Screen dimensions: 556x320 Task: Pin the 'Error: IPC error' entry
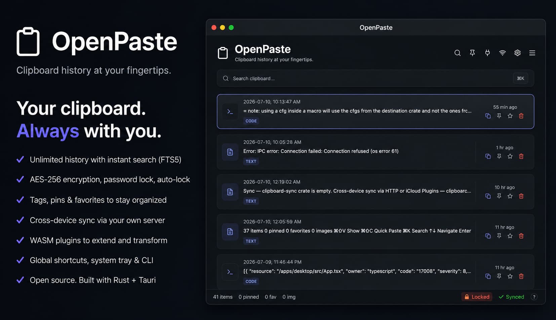point(499,156)
